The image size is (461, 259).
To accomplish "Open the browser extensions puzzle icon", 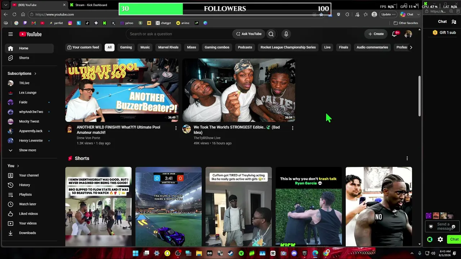I will coord(347,14).
